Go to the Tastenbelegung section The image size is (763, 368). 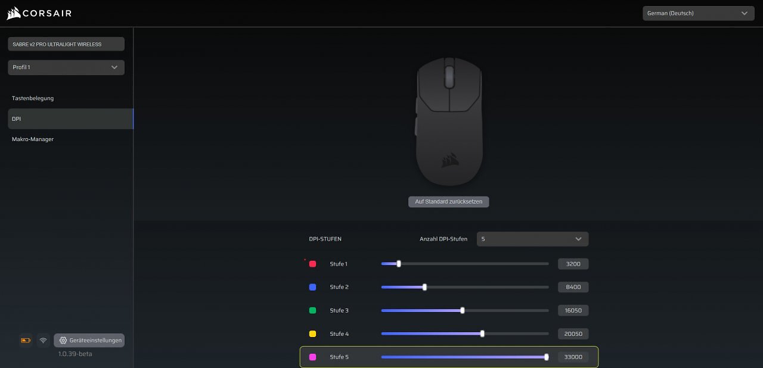coord(33,98)
